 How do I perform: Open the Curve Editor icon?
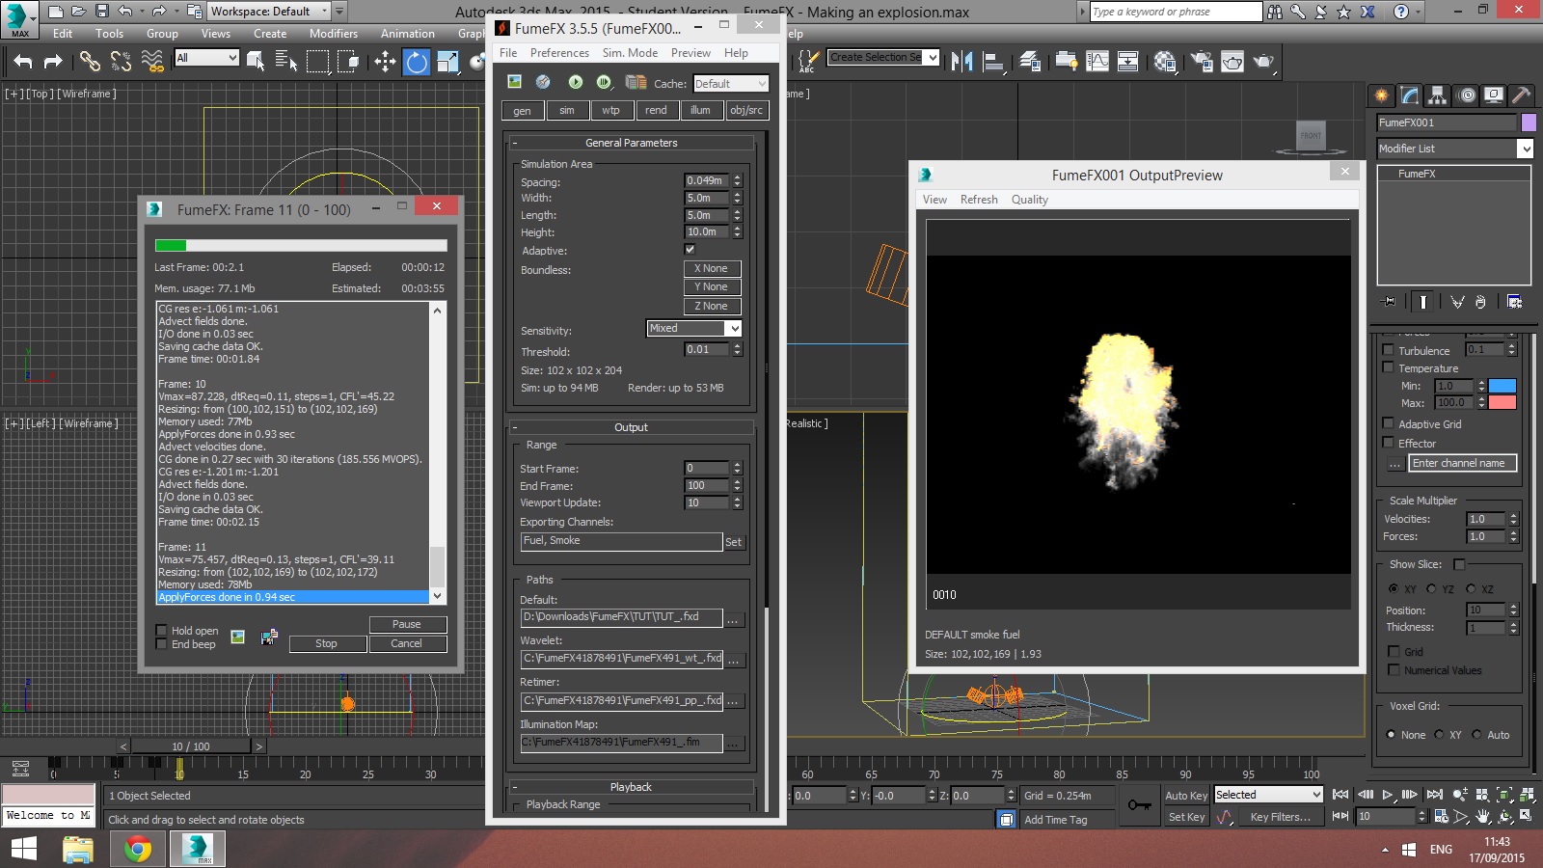1097,62
